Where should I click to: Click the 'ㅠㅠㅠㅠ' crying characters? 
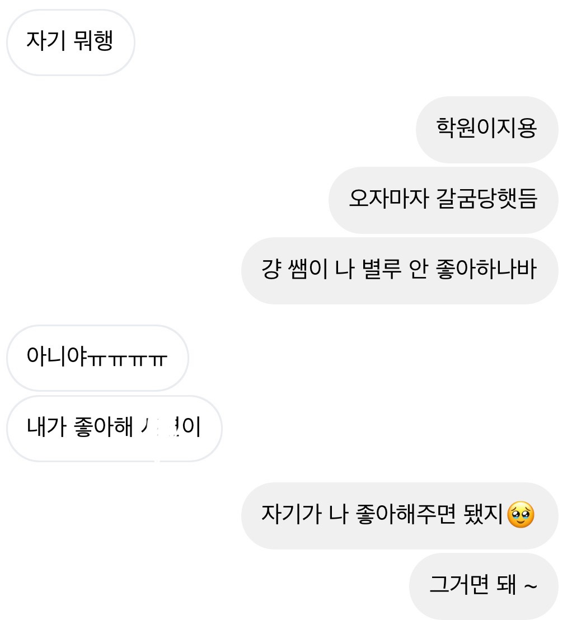point(128,359)
